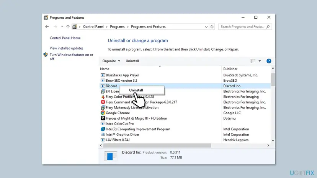Click the Google LLC publisher cell
This screenshot has width=317, height=178.
click(232, 113)
